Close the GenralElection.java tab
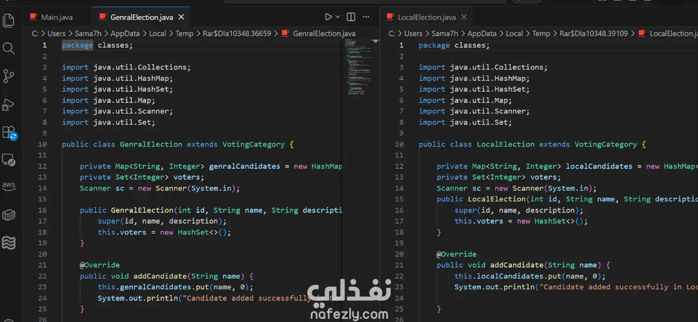The width and height of the screenshot is (698, 322). click(181, 17)
